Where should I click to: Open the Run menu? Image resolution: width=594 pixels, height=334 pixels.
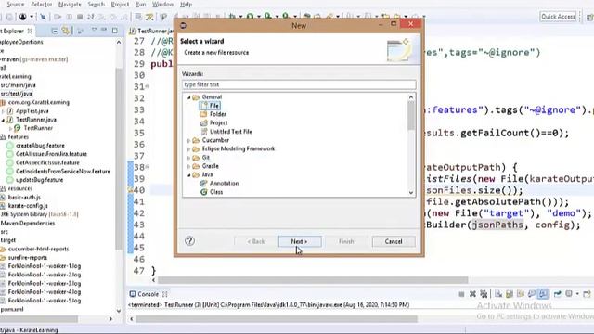click(x=140, y=4)
